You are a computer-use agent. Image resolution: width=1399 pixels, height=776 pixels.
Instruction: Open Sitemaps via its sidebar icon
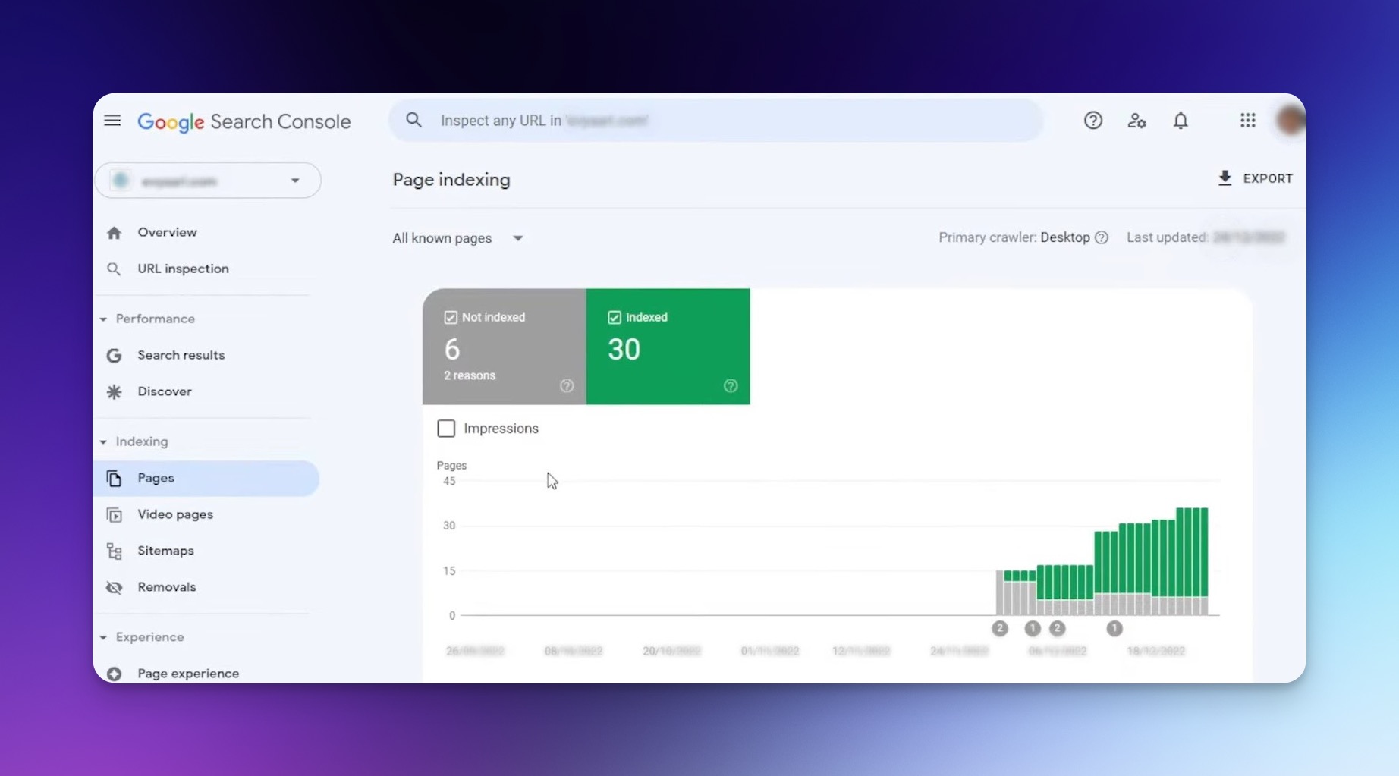[114, 551]
